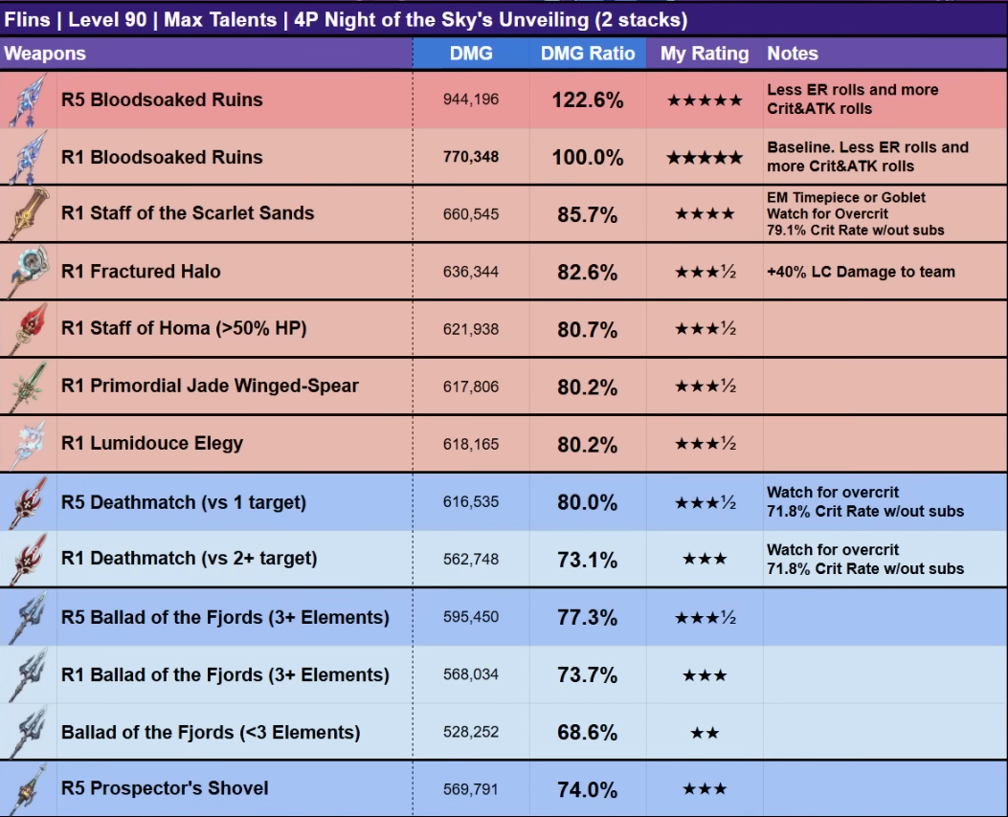Click the 'Baseline. Less ER rolls' note

(868, 157)
